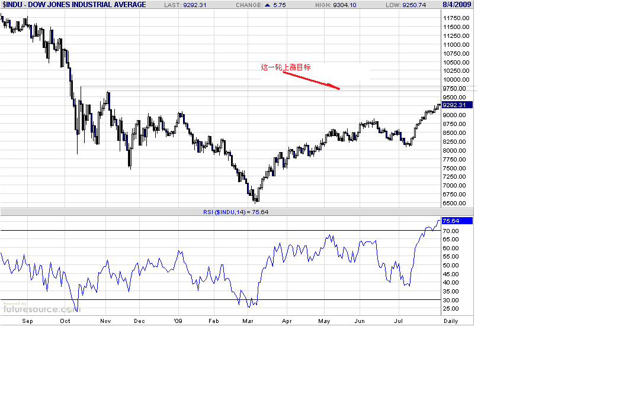Click the 10000.00 price axis label
The width and height of the screenshot is (635, 407).
click(x=456, y=80)
